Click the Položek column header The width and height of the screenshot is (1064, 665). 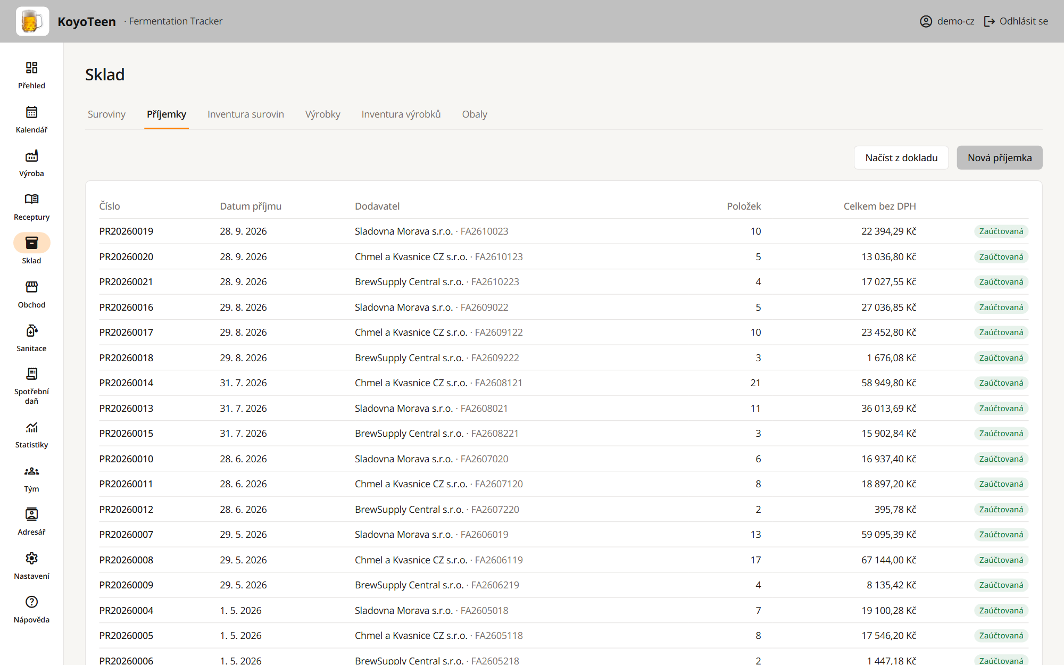pos(744,206)
